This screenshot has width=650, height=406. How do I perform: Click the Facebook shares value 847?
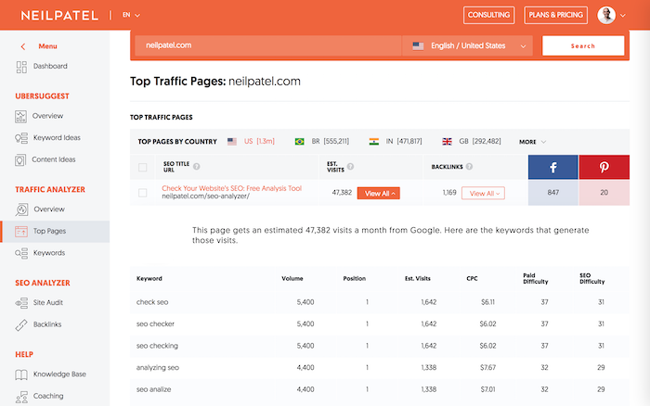(x=553, y=193)
